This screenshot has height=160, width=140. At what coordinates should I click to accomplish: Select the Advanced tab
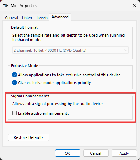click(x=60, y=17)
